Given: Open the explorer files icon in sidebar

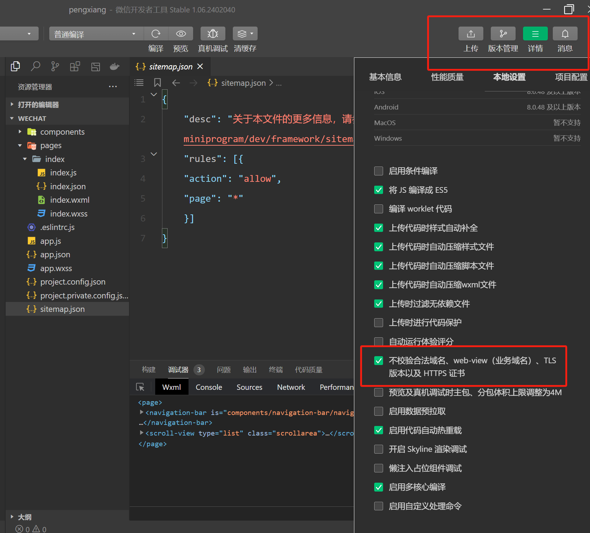Looking at the screenshot, I should (x=15, y=66).
